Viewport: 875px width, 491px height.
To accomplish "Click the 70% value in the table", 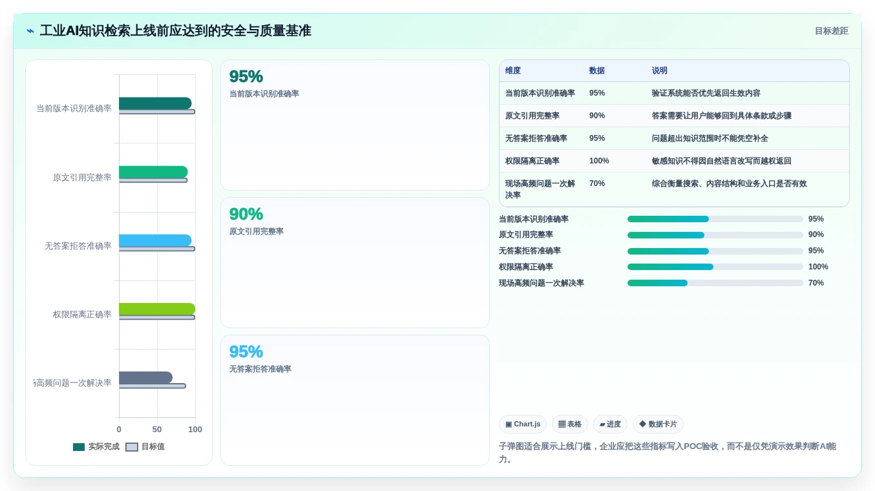I will point(597,183).
